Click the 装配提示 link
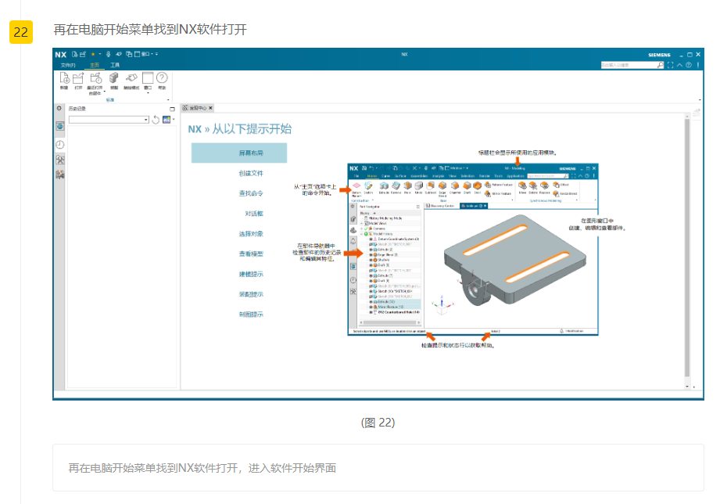This screenshot has width=720, height=504. [x=251, y=294]
